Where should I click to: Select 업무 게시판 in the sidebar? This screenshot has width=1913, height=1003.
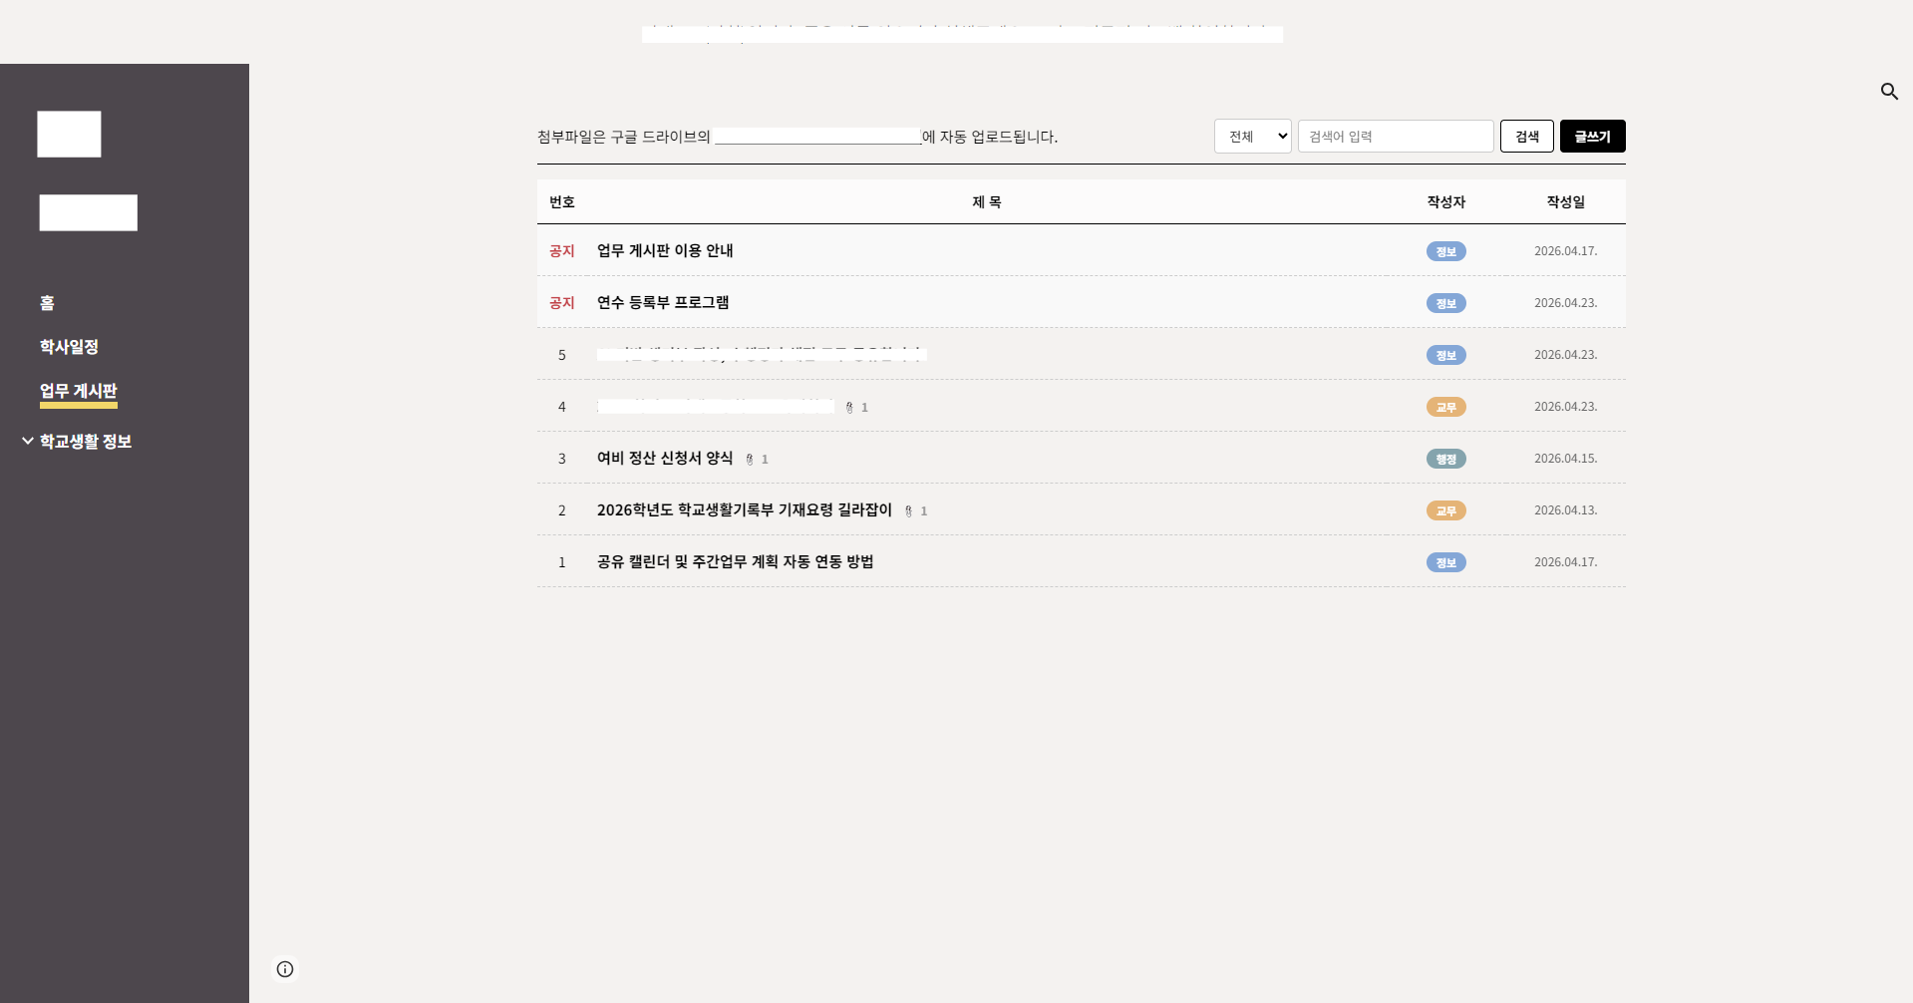coord(79,391)
